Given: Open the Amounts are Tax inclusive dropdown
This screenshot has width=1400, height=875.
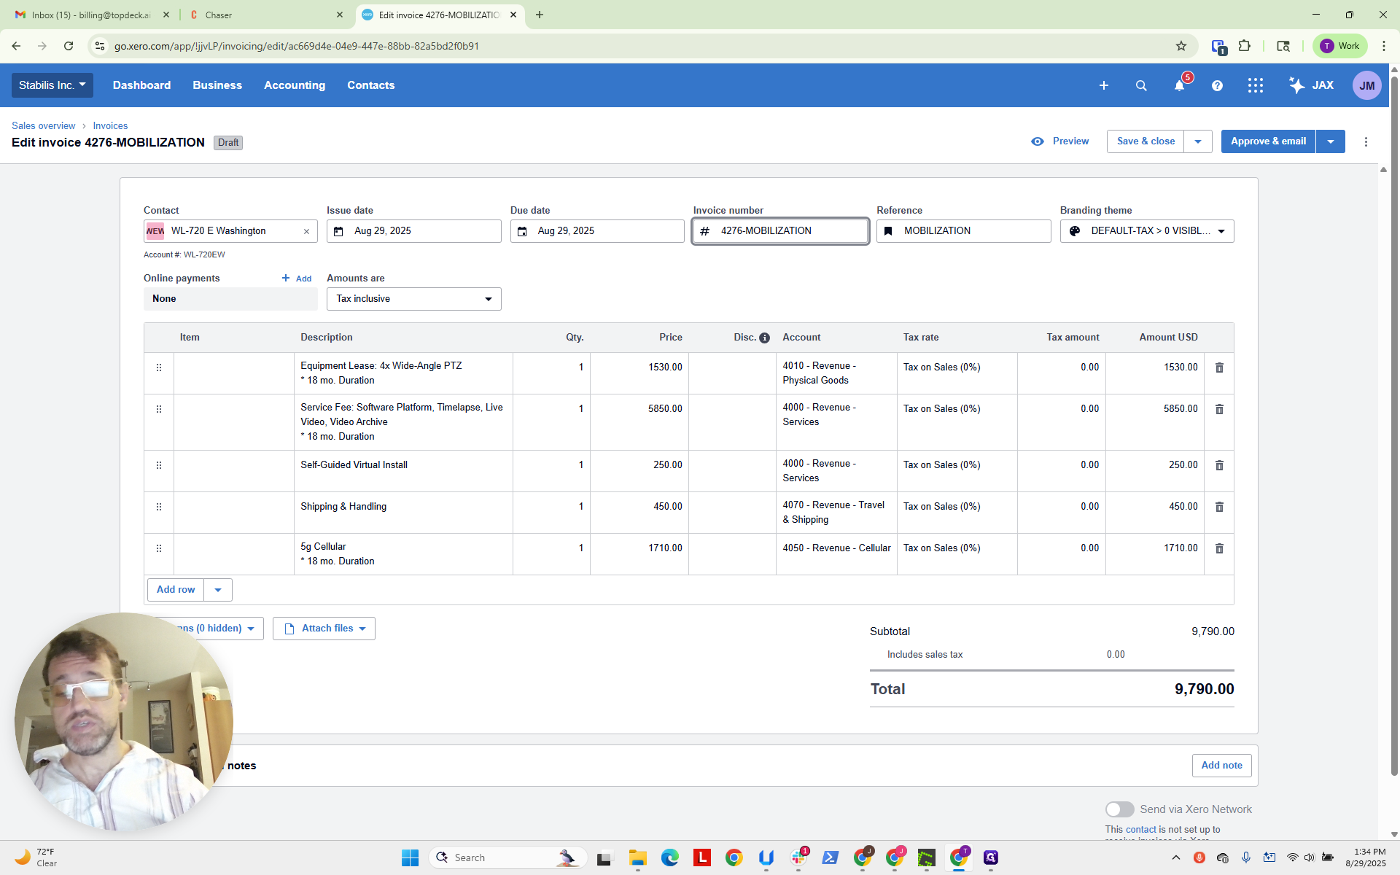Looking at the screenshot, I should [413, 299].
